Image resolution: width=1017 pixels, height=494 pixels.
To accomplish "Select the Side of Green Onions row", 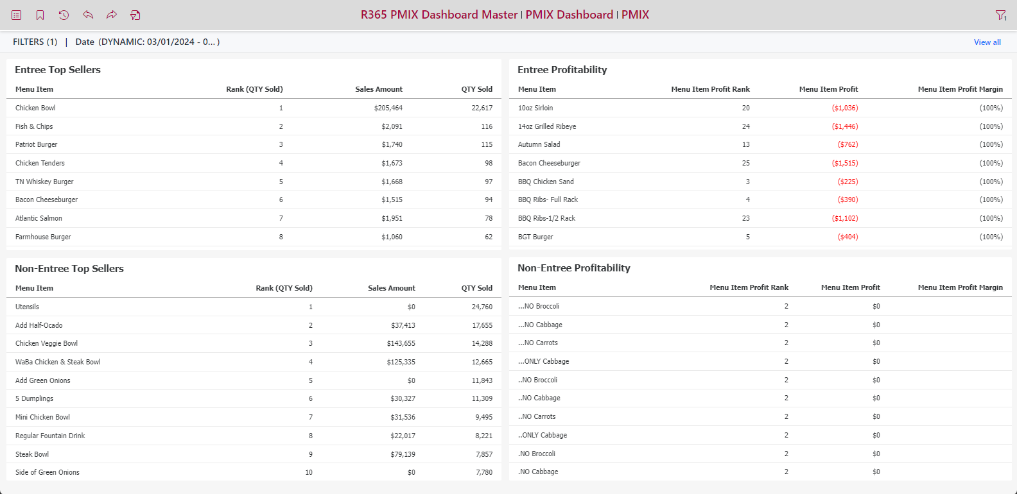I will pos(254,472).
